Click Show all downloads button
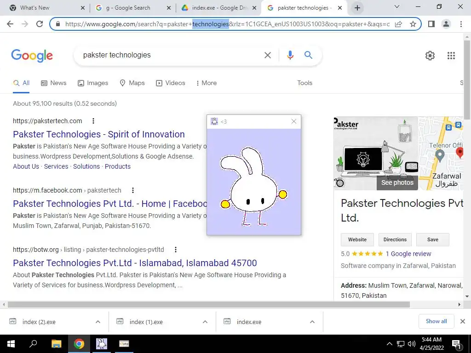The width and height of the screenshot is (471, 353). coord(436,321)
